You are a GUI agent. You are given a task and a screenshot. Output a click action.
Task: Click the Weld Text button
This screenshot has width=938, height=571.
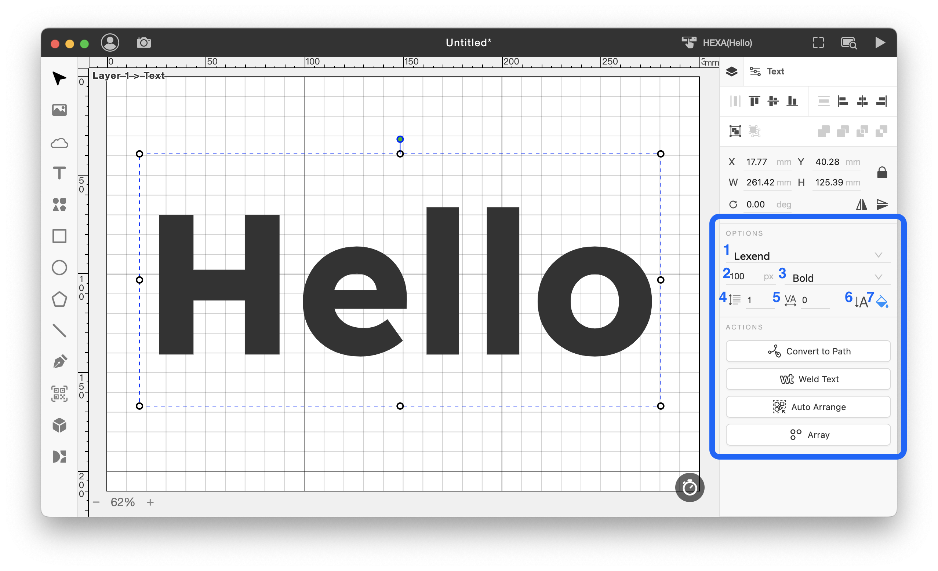pos(808,379)
